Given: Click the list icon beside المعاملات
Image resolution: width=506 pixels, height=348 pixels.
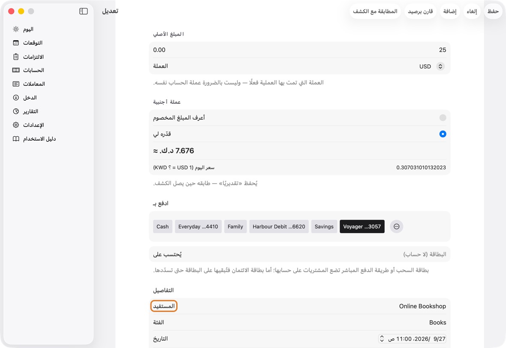Looking at the screenshot, I should 16,84.
